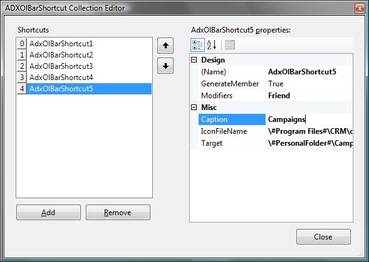Switch property grid to Categorized view

(x=197, y=45)
